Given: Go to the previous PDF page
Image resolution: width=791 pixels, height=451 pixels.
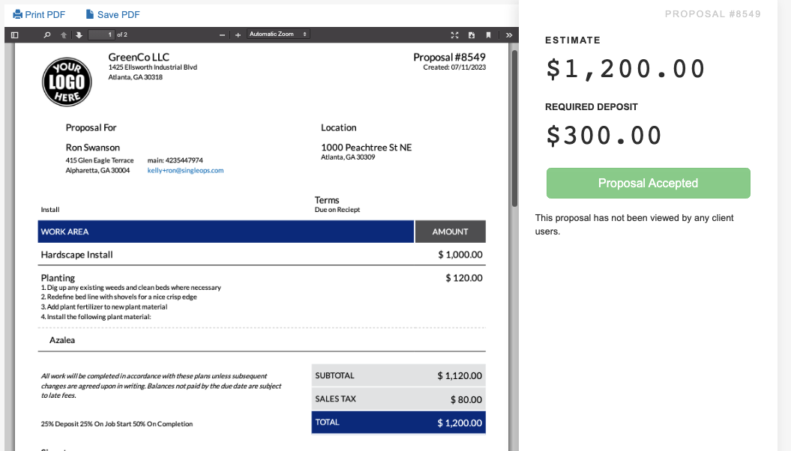Looking at the screenshot, I should (x=64, y=35).
